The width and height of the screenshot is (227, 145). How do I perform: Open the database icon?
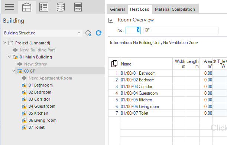tap(61, 7)
